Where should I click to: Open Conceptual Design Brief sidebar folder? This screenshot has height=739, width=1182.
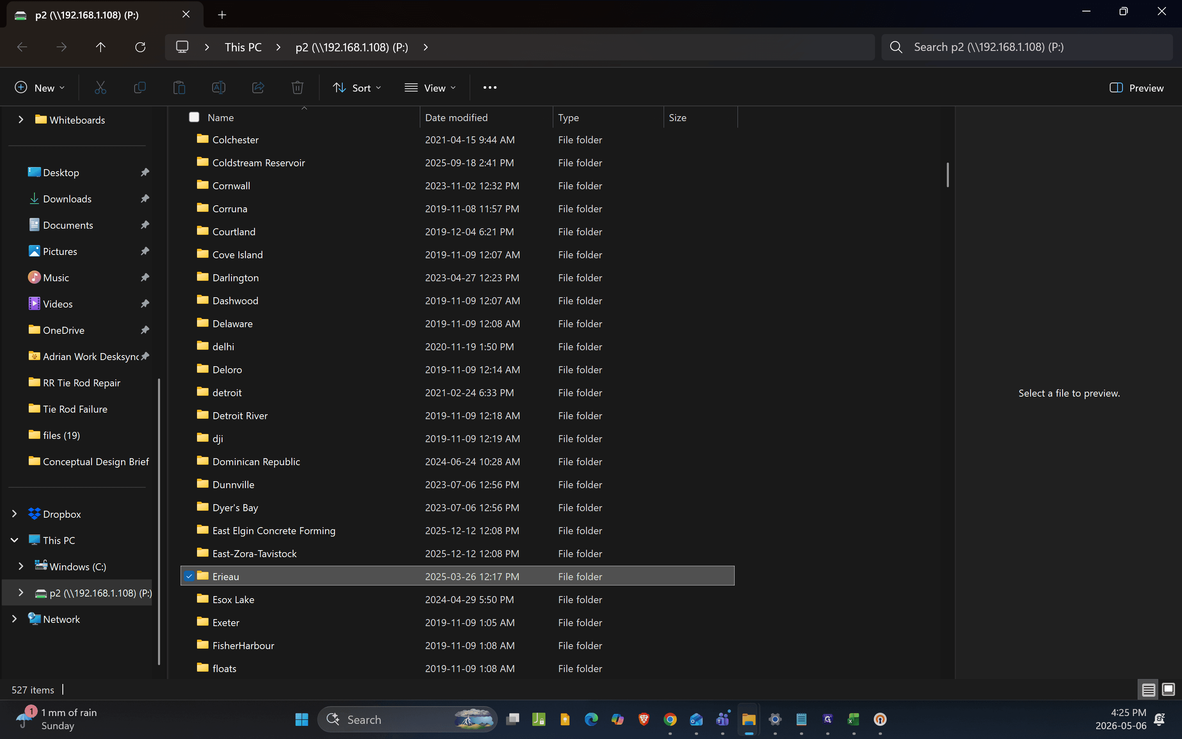tap(96, 462)
